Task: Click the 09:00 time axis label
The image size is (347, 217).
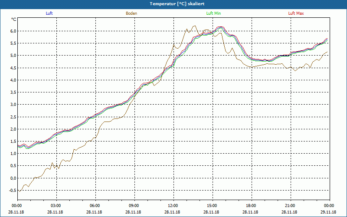Action: point(135,206)
